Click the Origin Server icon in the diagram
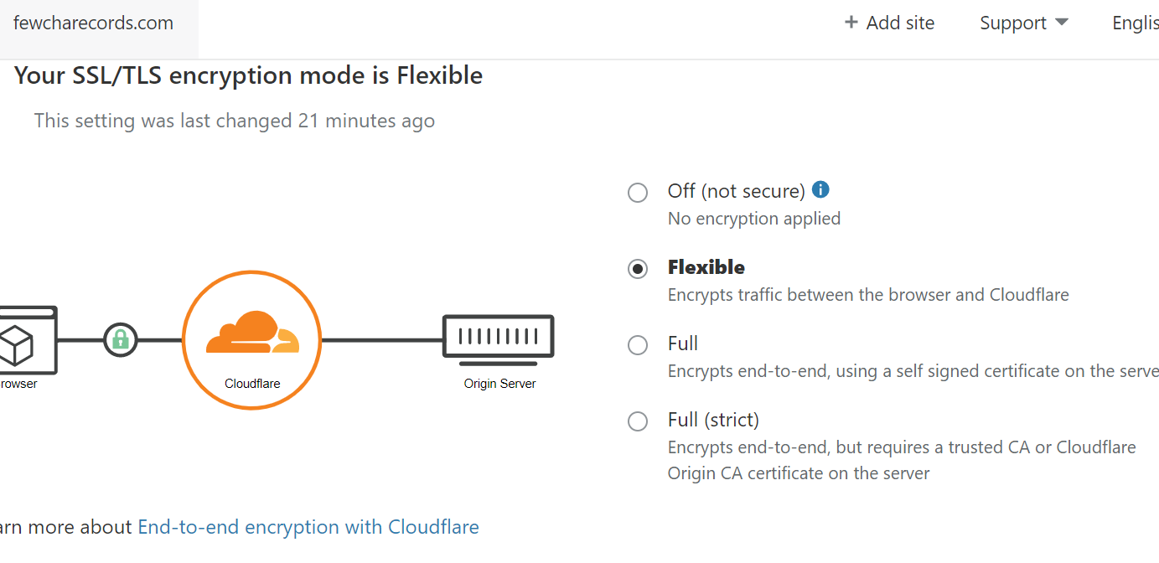Image resolution: width=1159 pixels, height=563 pixels. coord(499,339)
